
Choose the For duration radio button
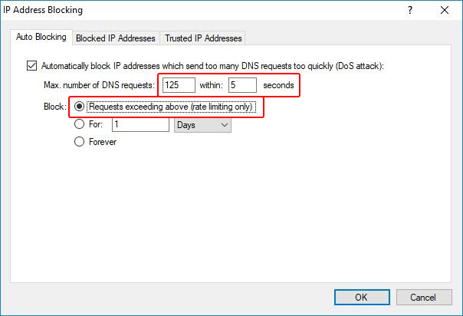click(79, 124)
